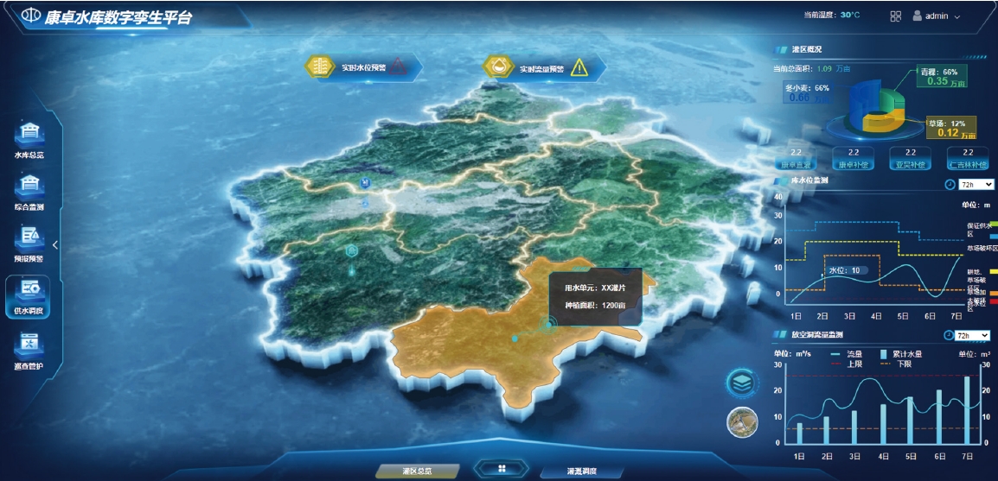Image resolution: width=998 pixels, height=481 pixels.
Task: Click the 实时水位预警 hexagon icon
Action: pos(320,66)
